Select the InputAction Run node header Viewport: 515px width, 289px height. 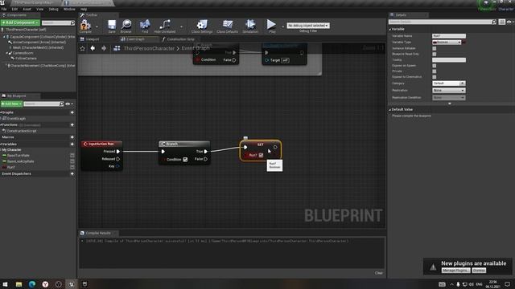pos(102,144)
